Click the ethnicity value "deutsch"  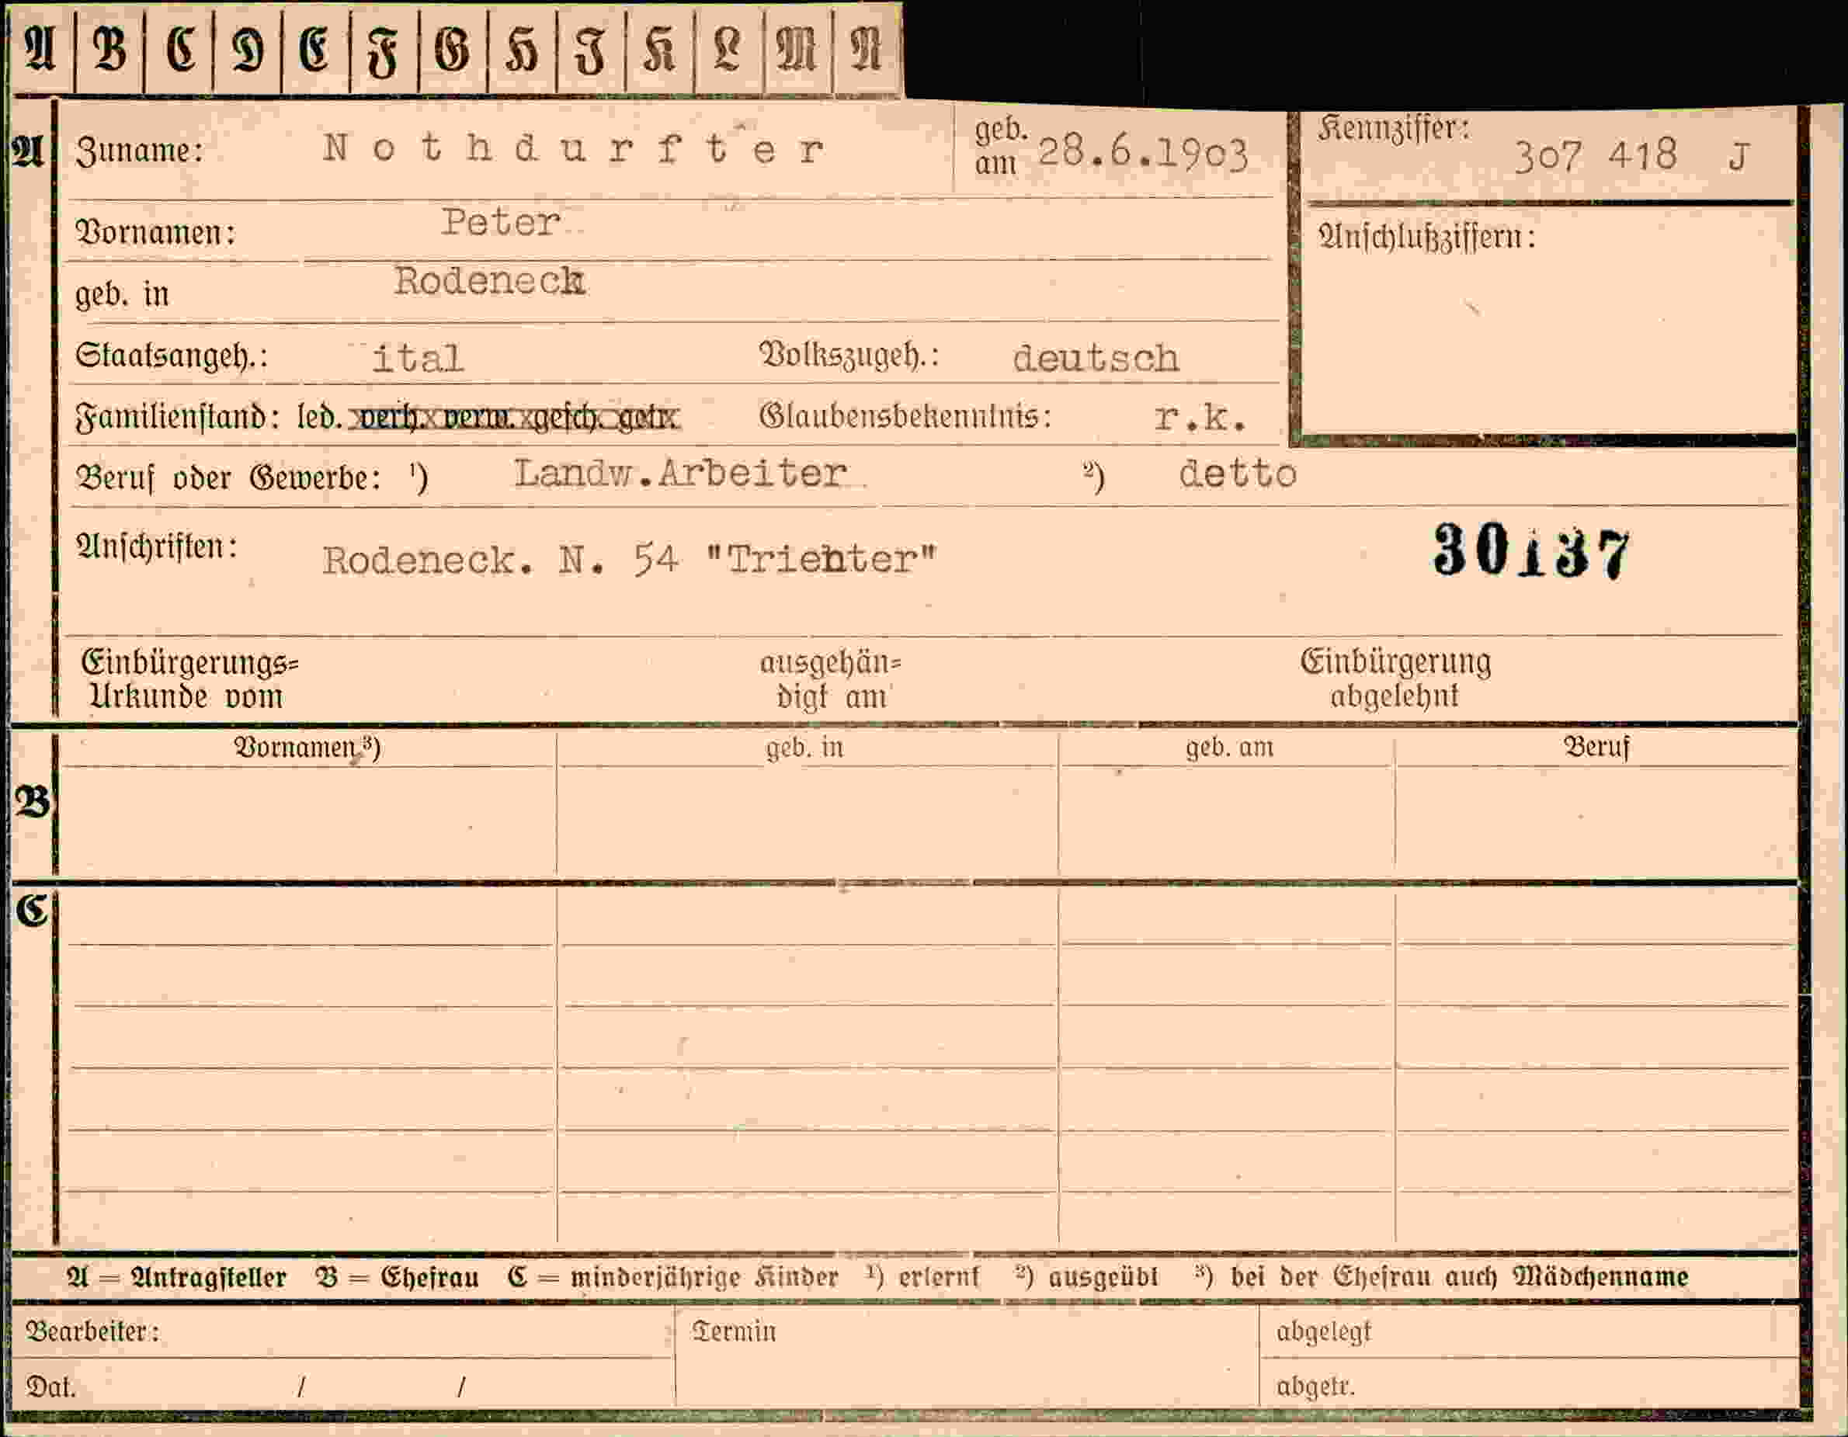(1095, 359)
